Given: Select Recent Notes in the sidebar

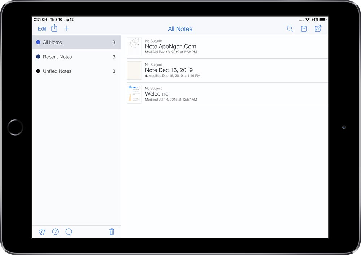Looking at the screenshot, I should [77, 57].
